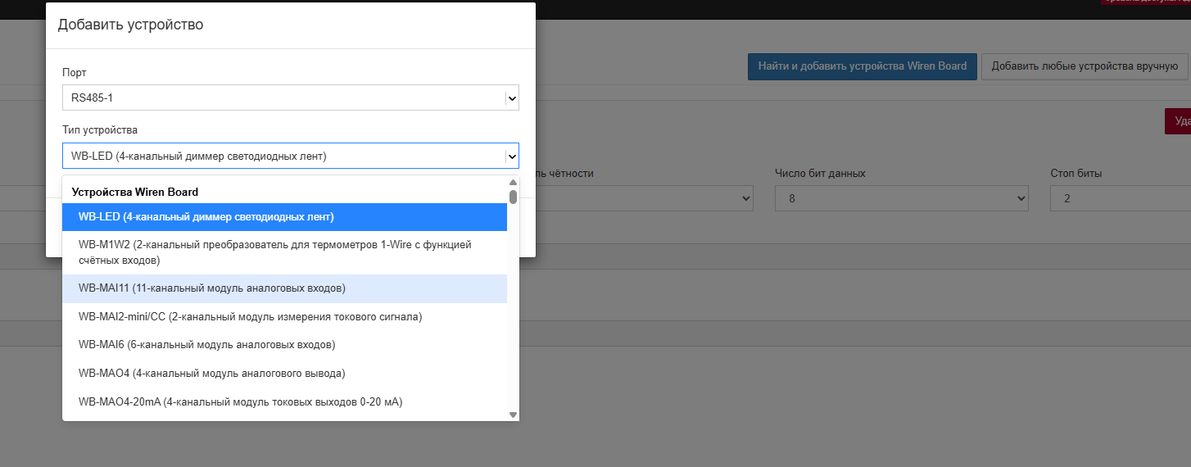Screen dimensions: 1191x467
Task: Expand the 'Число бит данных' dropdown
Action: tap(901, 198)
